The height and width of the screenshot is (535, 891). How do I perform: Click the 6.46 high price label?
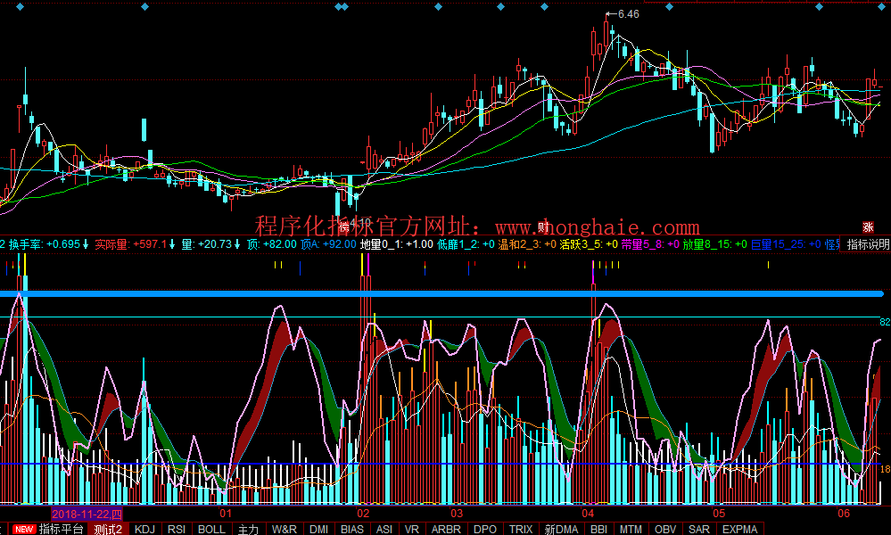628,14
